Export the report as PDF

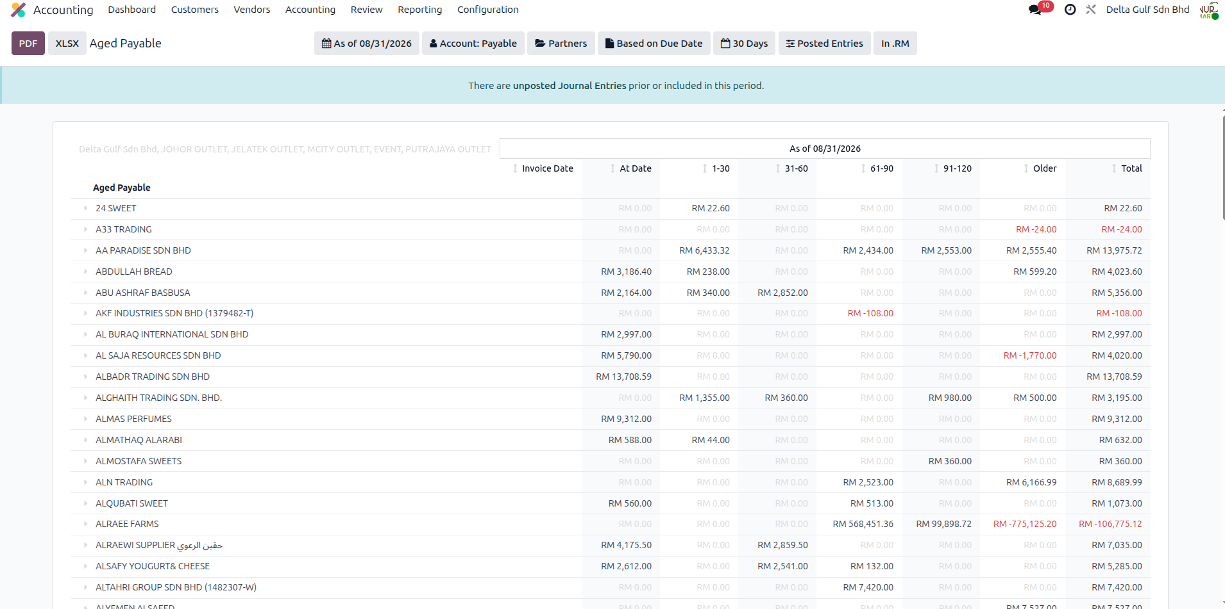coord(28,44)
